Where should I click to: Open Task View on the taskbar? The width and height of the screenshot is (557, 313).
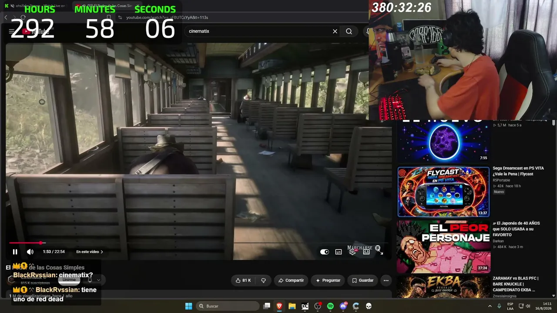pos(267,306)
